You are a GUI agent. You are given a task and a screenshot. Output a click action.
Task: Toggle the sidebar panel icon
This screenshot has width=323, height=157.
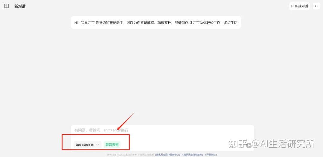coord(7,6)
